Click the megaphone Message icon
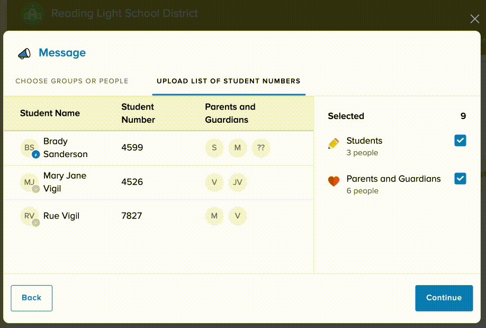 click(x=24, y=53)
